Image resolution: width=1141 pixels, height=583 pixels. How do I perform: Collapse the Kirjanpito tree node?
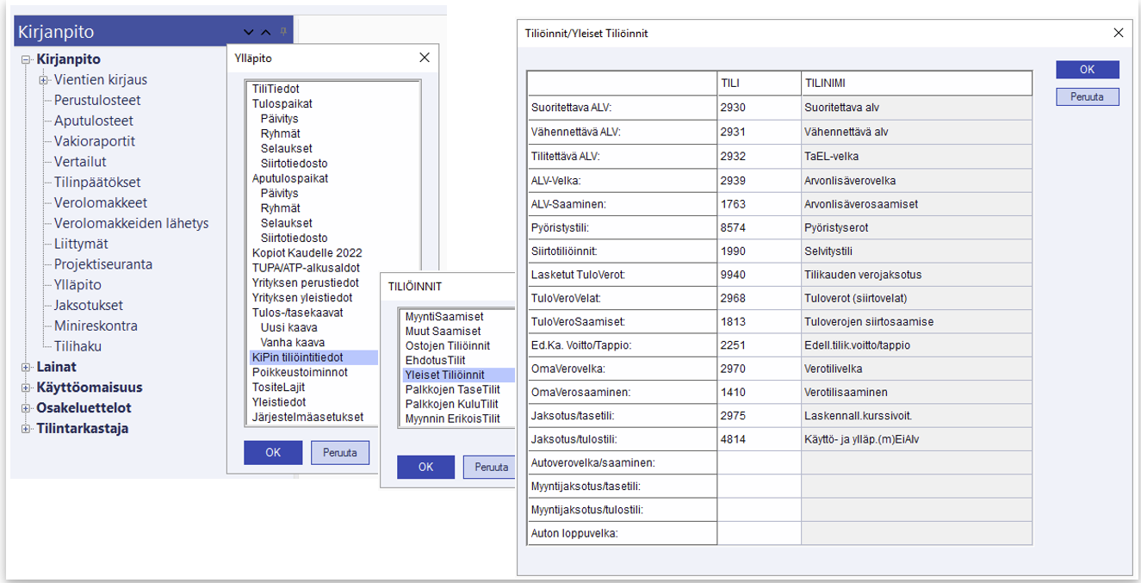click(x=26, y=59)
